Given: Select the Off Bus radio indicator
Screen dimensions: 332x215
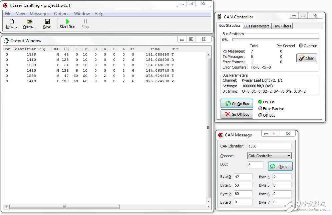Looking at the screenshot, I should click(x=260, y=115).
